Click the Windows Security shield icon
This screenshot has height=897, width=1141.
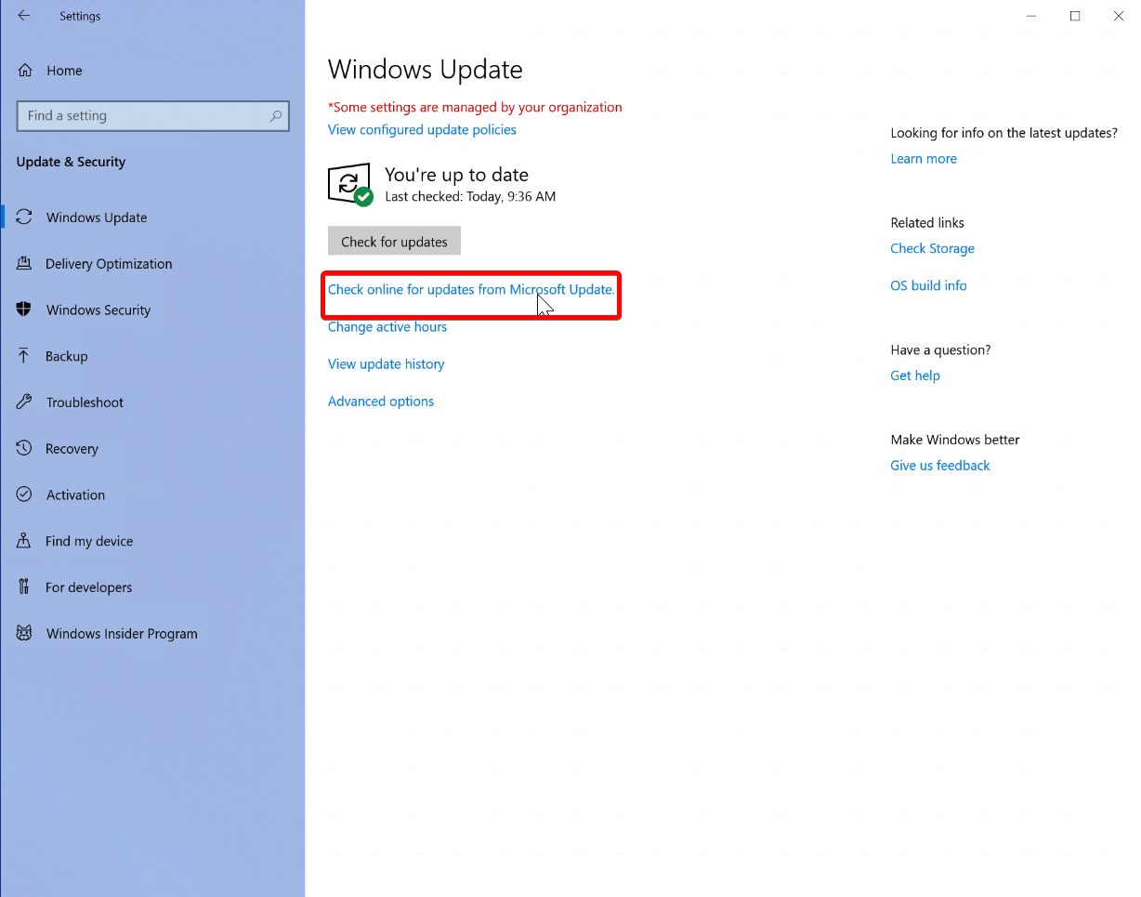[x=24, y=310]
